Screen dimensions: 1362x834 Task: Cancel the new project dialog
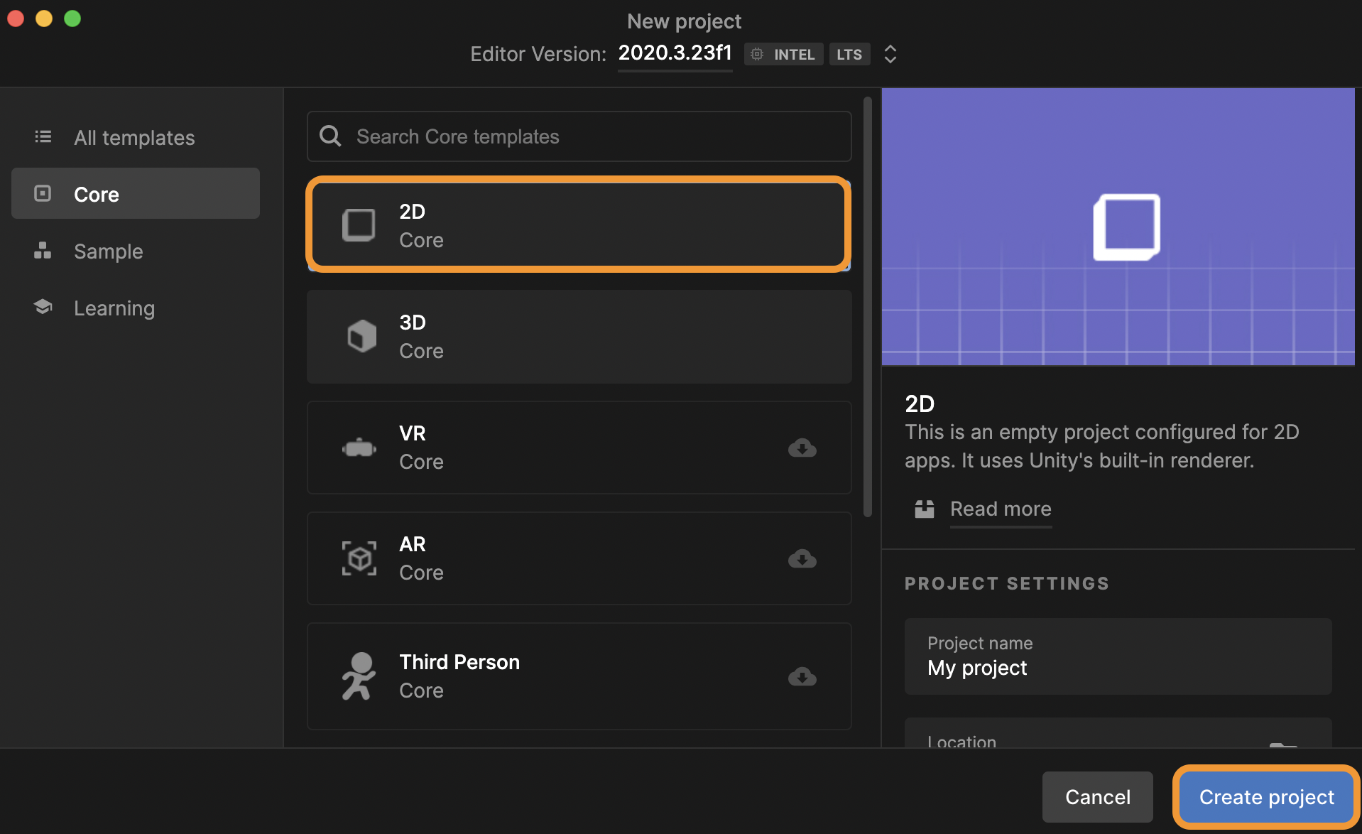pos(1097,797)
